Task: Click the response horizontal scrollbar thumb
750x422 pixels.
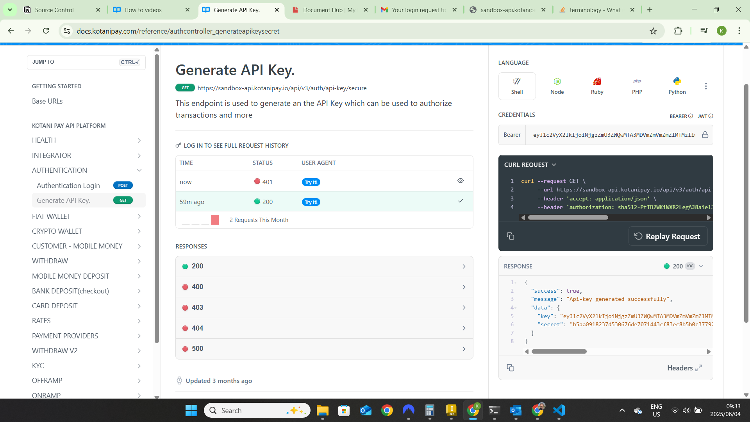Action: pyautogui.click(x=559, y=351)
